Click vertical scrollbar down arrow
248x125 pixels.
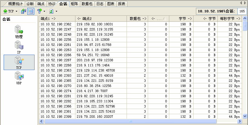pos(245,116)
